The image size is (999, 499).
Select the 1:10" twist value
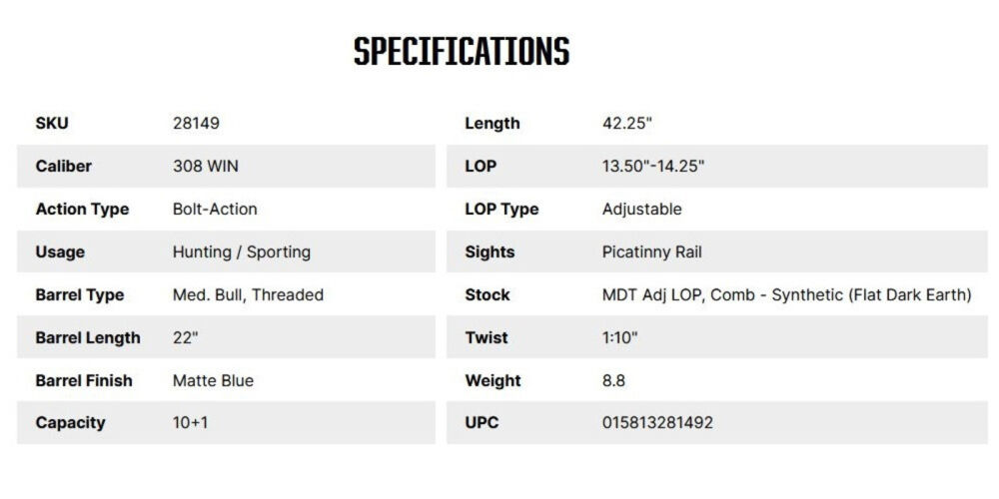point(619,338)
